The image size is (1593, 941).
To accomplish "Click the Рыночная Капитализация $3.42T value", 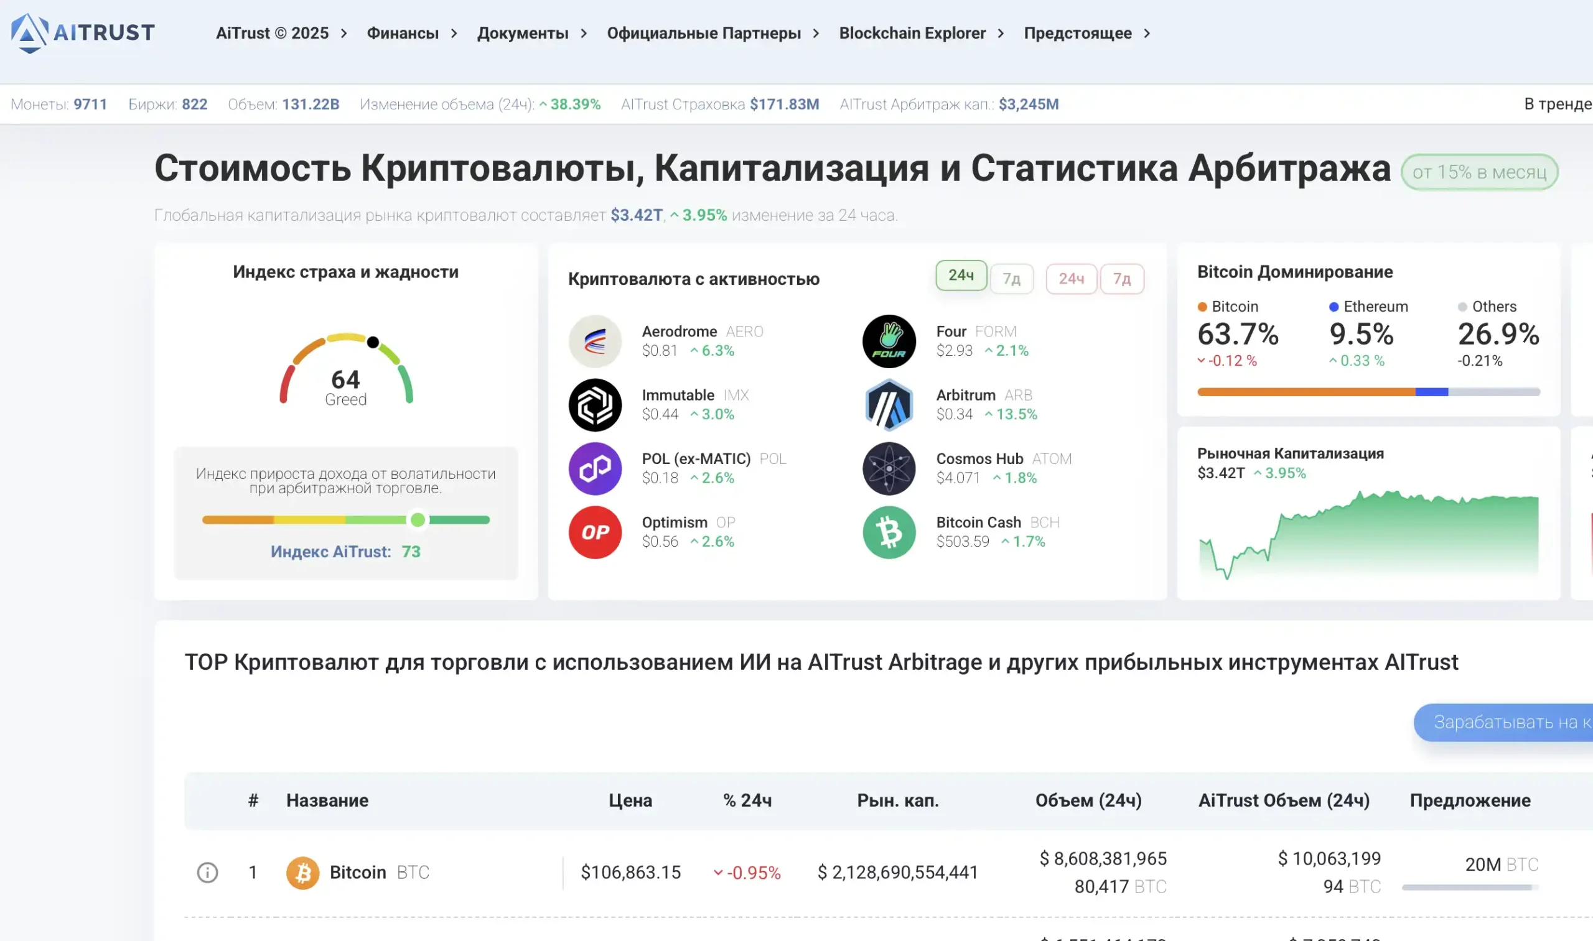I will click(x=1221, y=473).
